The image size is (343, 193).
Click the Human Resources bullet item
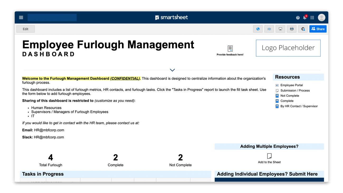[46, 108]
